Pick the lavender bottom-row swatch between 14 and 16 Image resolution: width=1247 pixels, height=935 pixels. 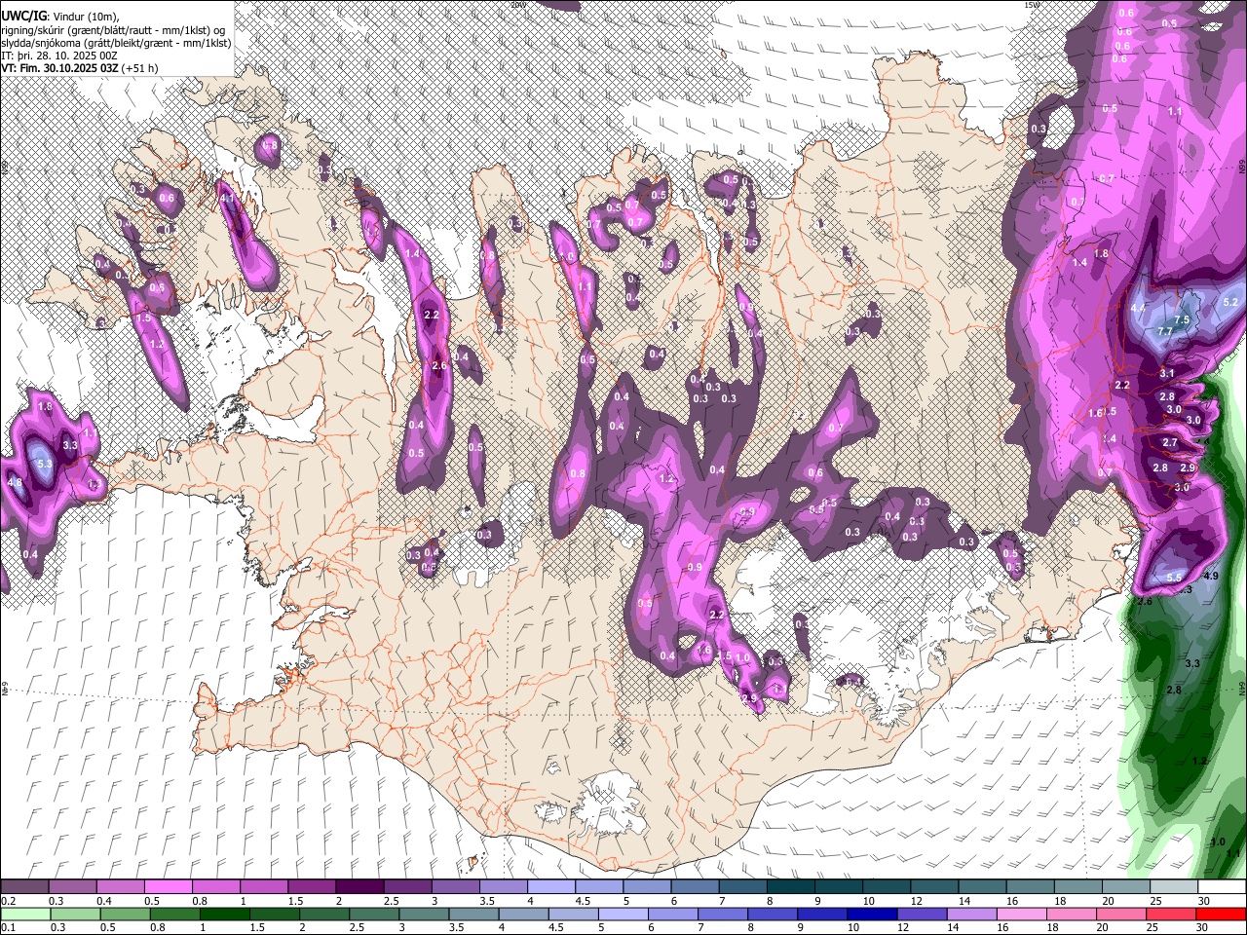(x=973, y=914)
